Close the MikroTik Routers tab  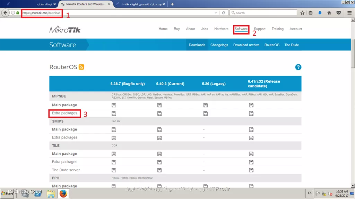pyautogui.click(x=109, y=4)
